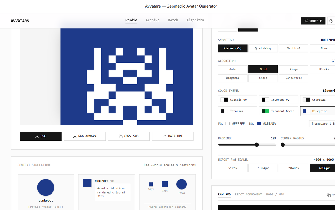
Task: Open the FG foreground color swatch
Action: tap(228, 123)
